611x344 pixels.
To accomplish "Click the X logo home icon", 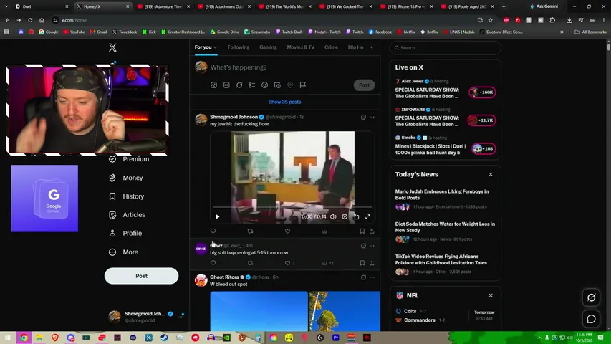I will [x=112, y=47].
